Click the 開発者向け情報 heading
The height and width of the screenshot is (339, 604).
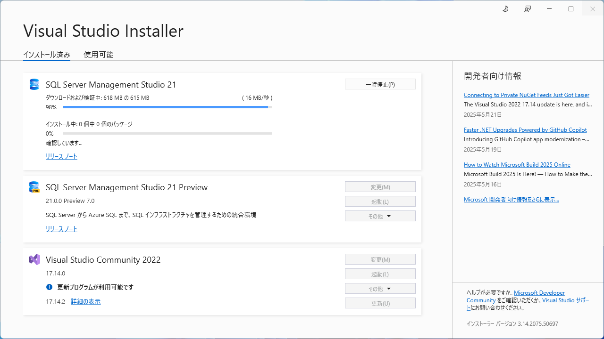tap(493, 76)
